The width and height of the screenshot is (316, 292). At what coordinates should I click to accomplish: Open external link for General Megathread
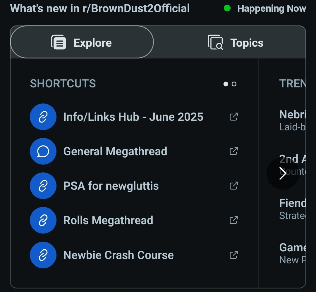coord(234,151)
